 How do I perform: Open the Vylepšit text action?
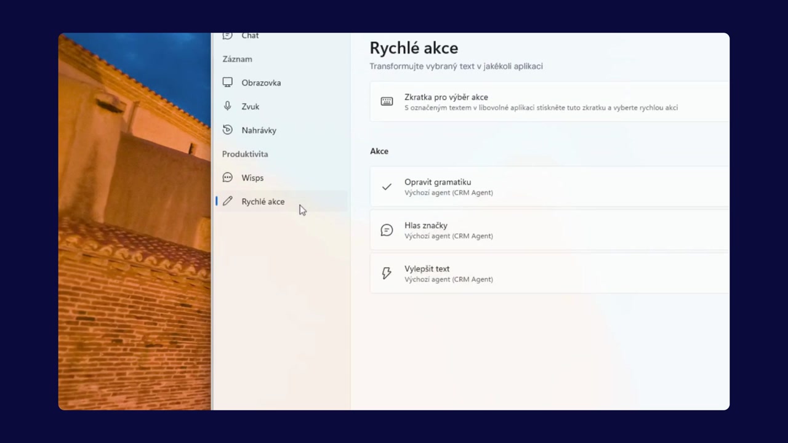[550, 273]
